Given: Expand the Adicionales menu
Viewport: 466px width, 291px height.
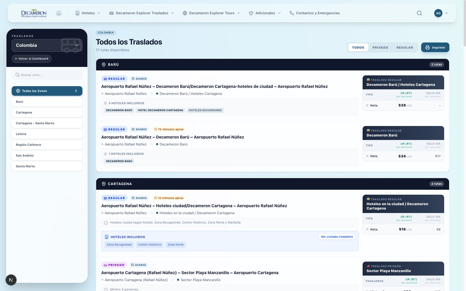Looking at the screenshot, I should pos(265,13).
